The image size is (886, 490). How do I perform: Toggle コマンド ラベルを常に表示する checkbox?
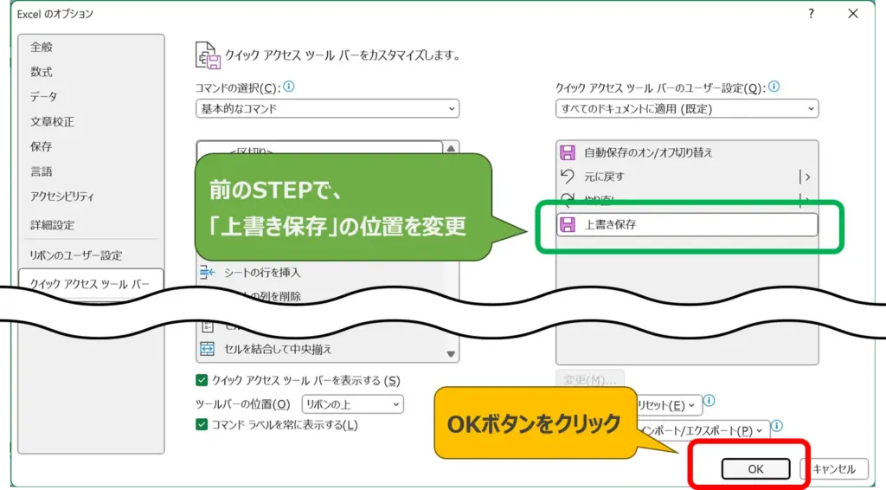[x=202, y=424]
